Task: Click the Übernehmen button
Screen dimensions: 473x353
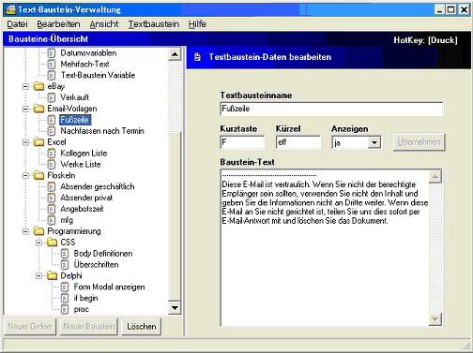Action: coord(419,142)
